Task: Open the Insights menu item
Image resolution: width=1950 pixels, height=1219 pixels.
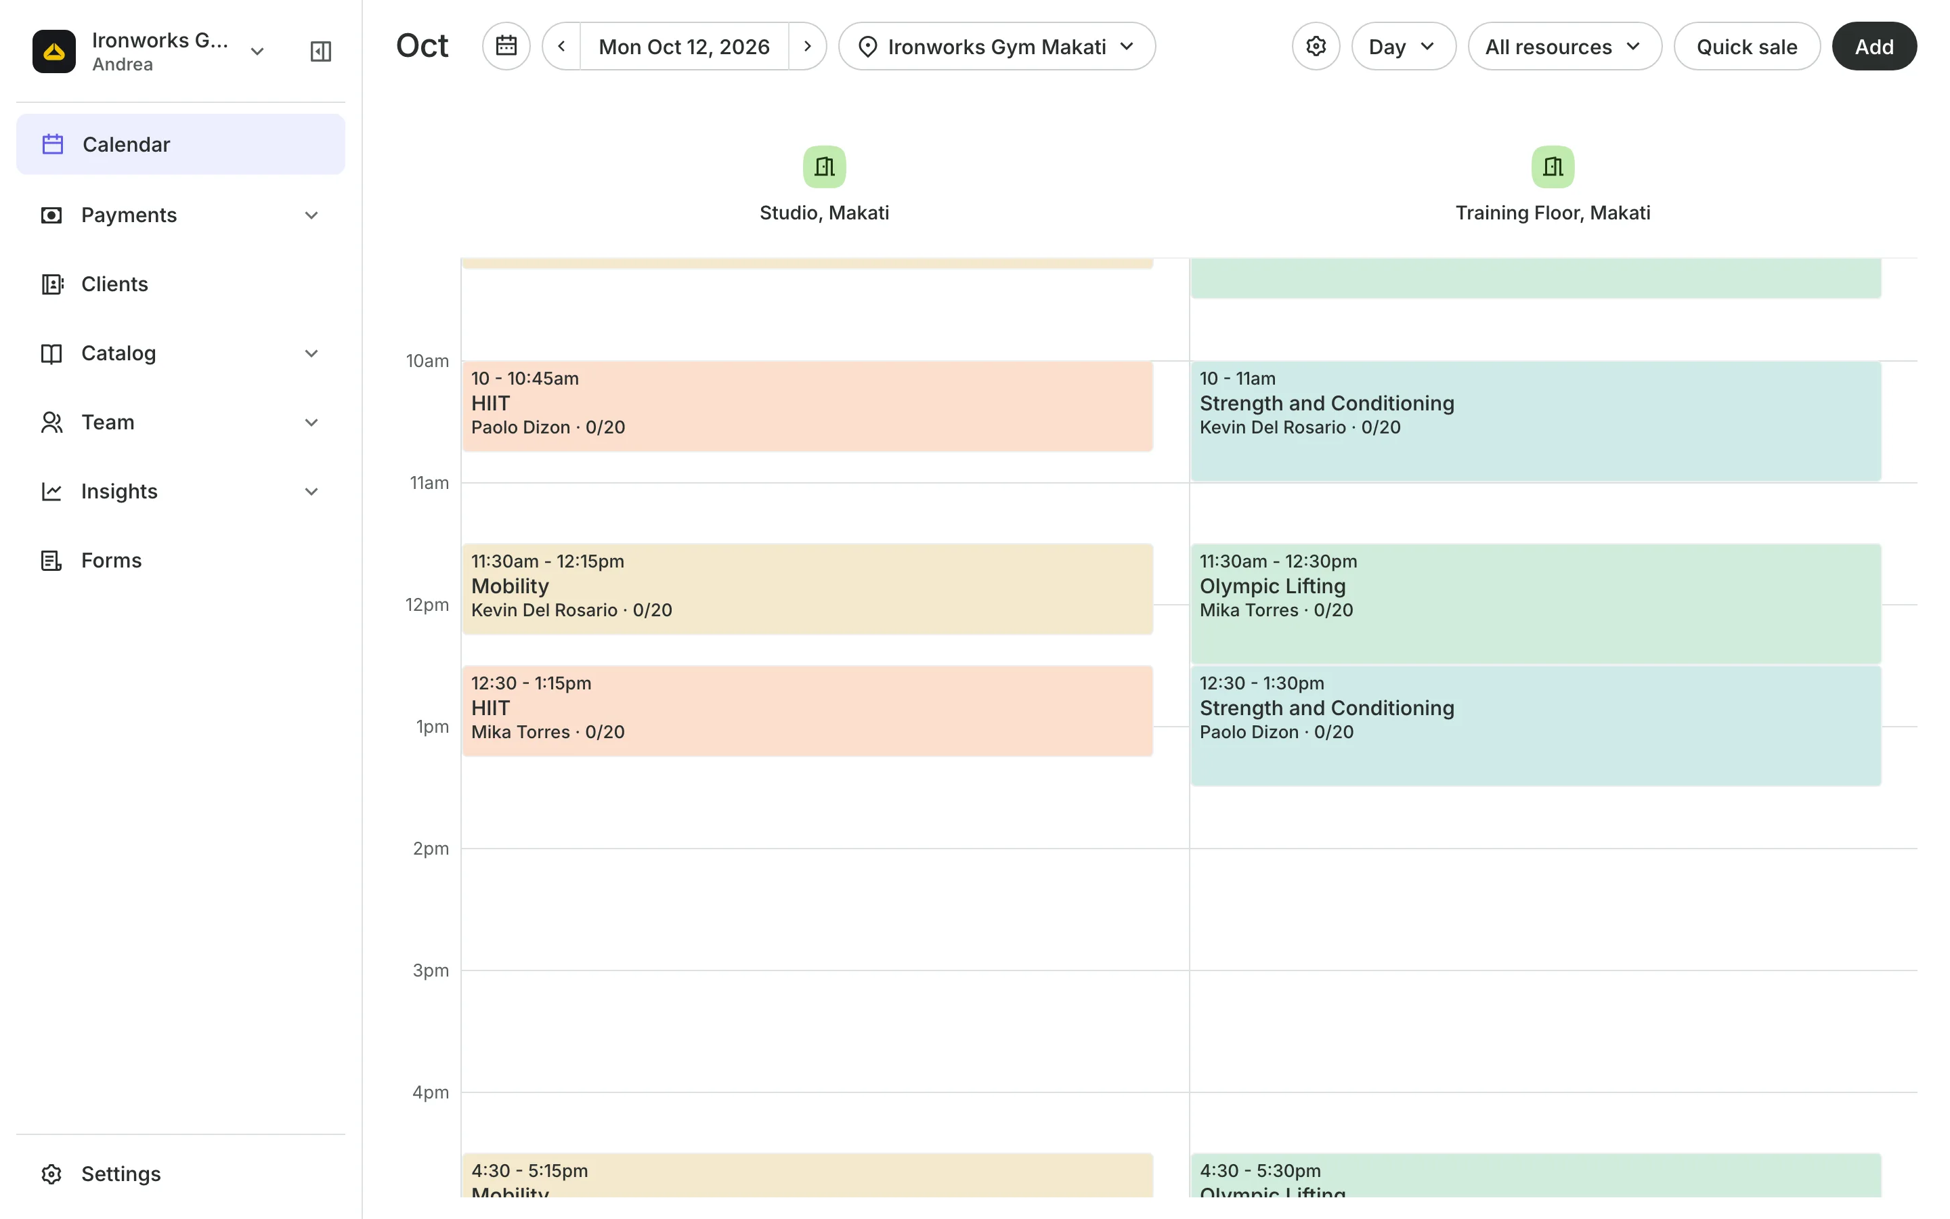Action: point(181,492)
